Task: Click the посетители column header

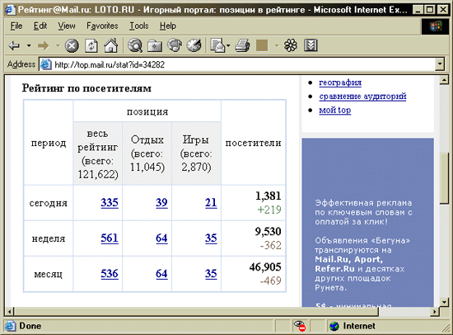Action: (253, 143)
